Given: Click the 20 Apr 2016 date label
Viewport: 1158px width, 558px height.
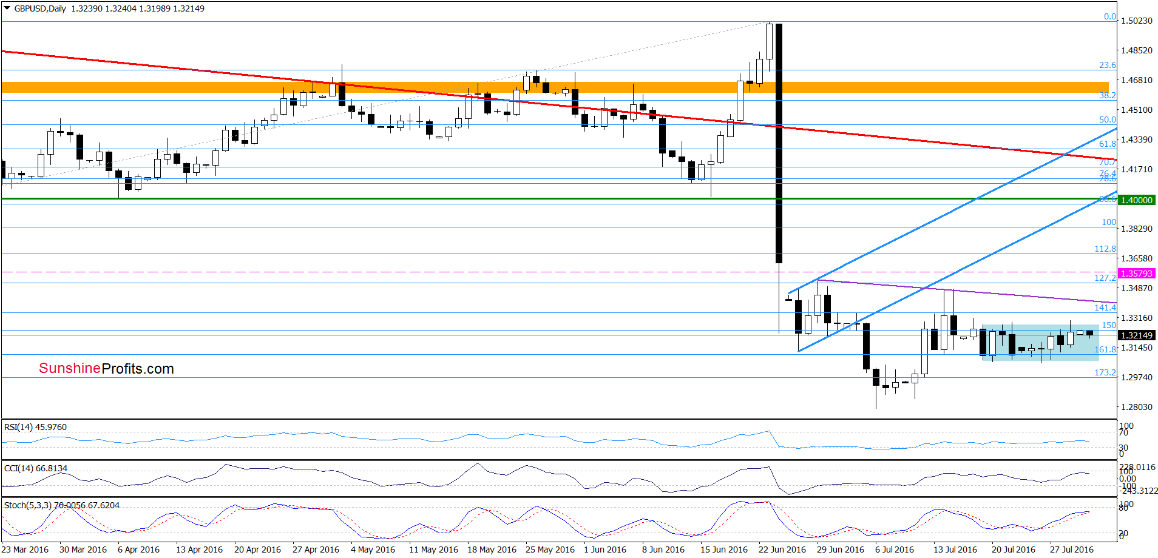Looking at the screenshot, I should [x=258, y=550].
